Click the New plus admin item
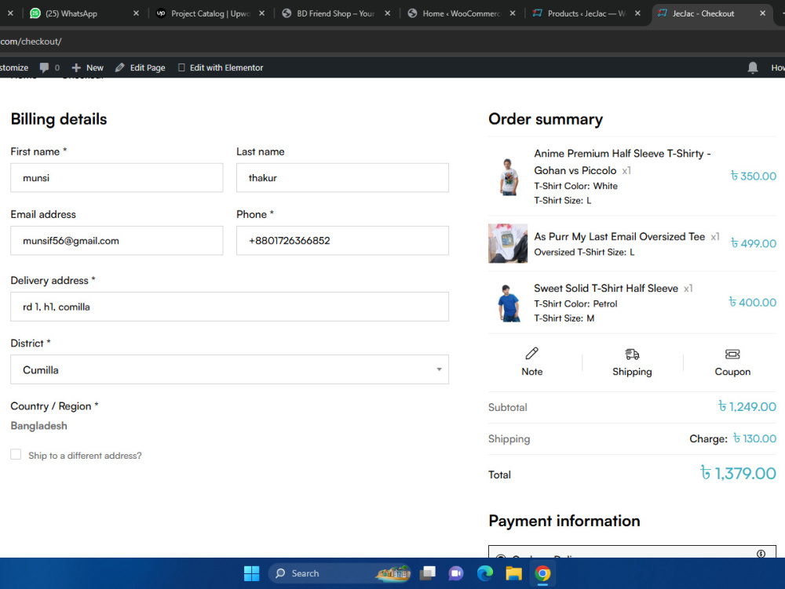 coord(88,67)
